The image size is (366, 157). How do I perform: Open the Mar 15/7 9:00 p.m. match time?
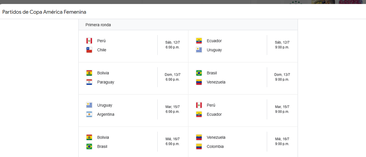click(x=282, y=109)
